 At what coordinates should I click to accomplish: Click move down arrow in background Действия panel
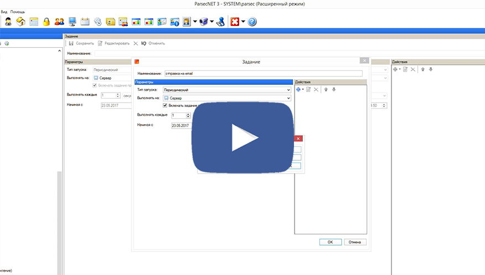pos(431,69)
